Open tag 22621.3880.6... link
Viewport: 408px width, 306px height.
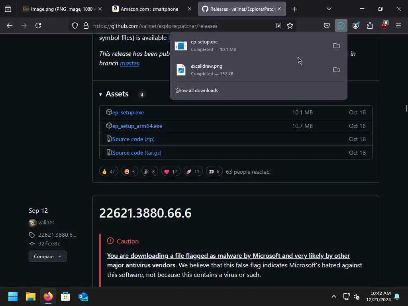(x=57, y=235)
